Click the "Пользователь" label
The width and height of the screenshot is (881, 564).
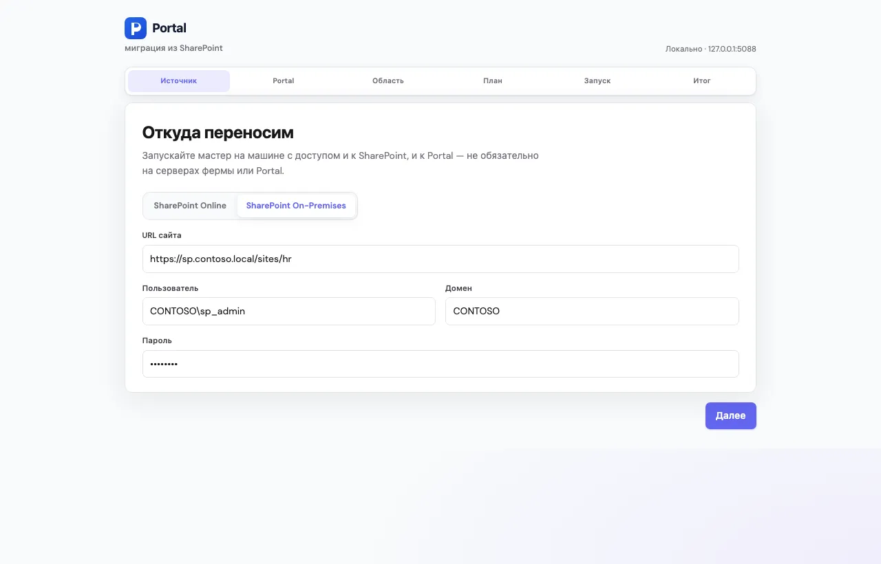click(x=170, y=288)
